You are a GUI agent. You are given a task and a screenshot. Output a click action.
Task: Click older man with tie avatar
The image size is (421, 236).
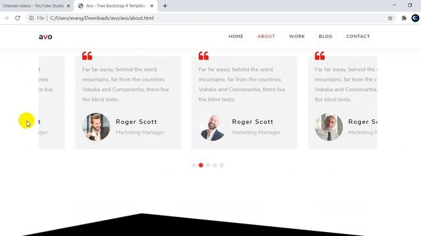tap(329, 127)
